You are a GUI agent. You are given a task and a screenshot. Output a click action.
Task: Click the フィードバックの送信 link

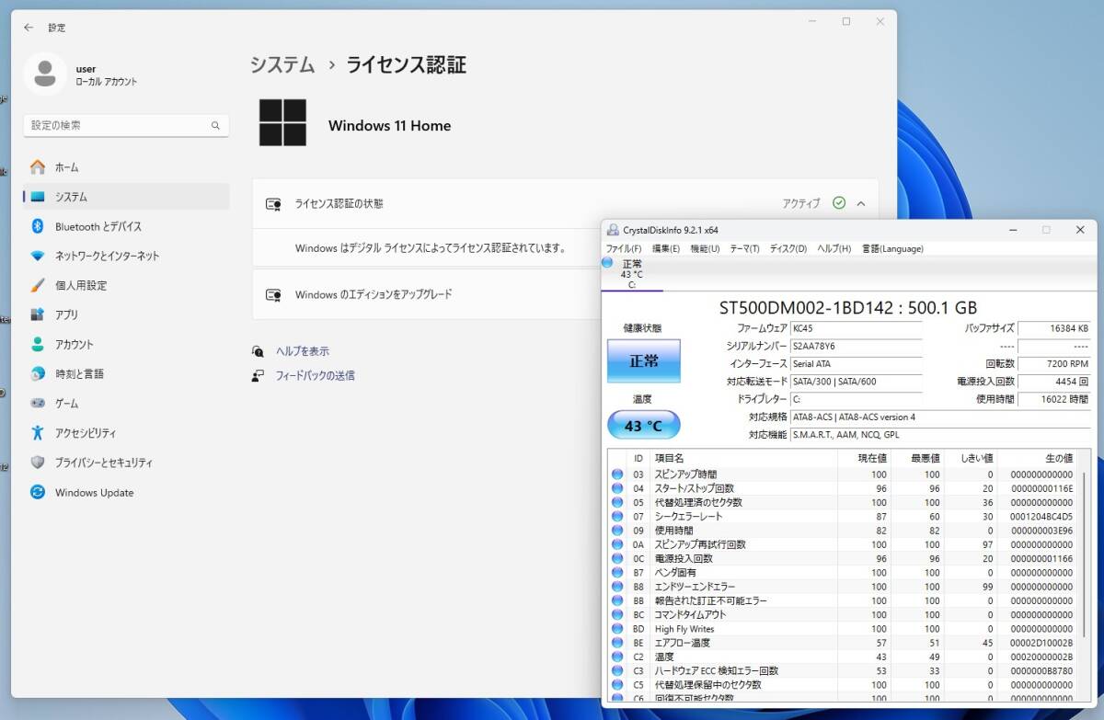315,375
